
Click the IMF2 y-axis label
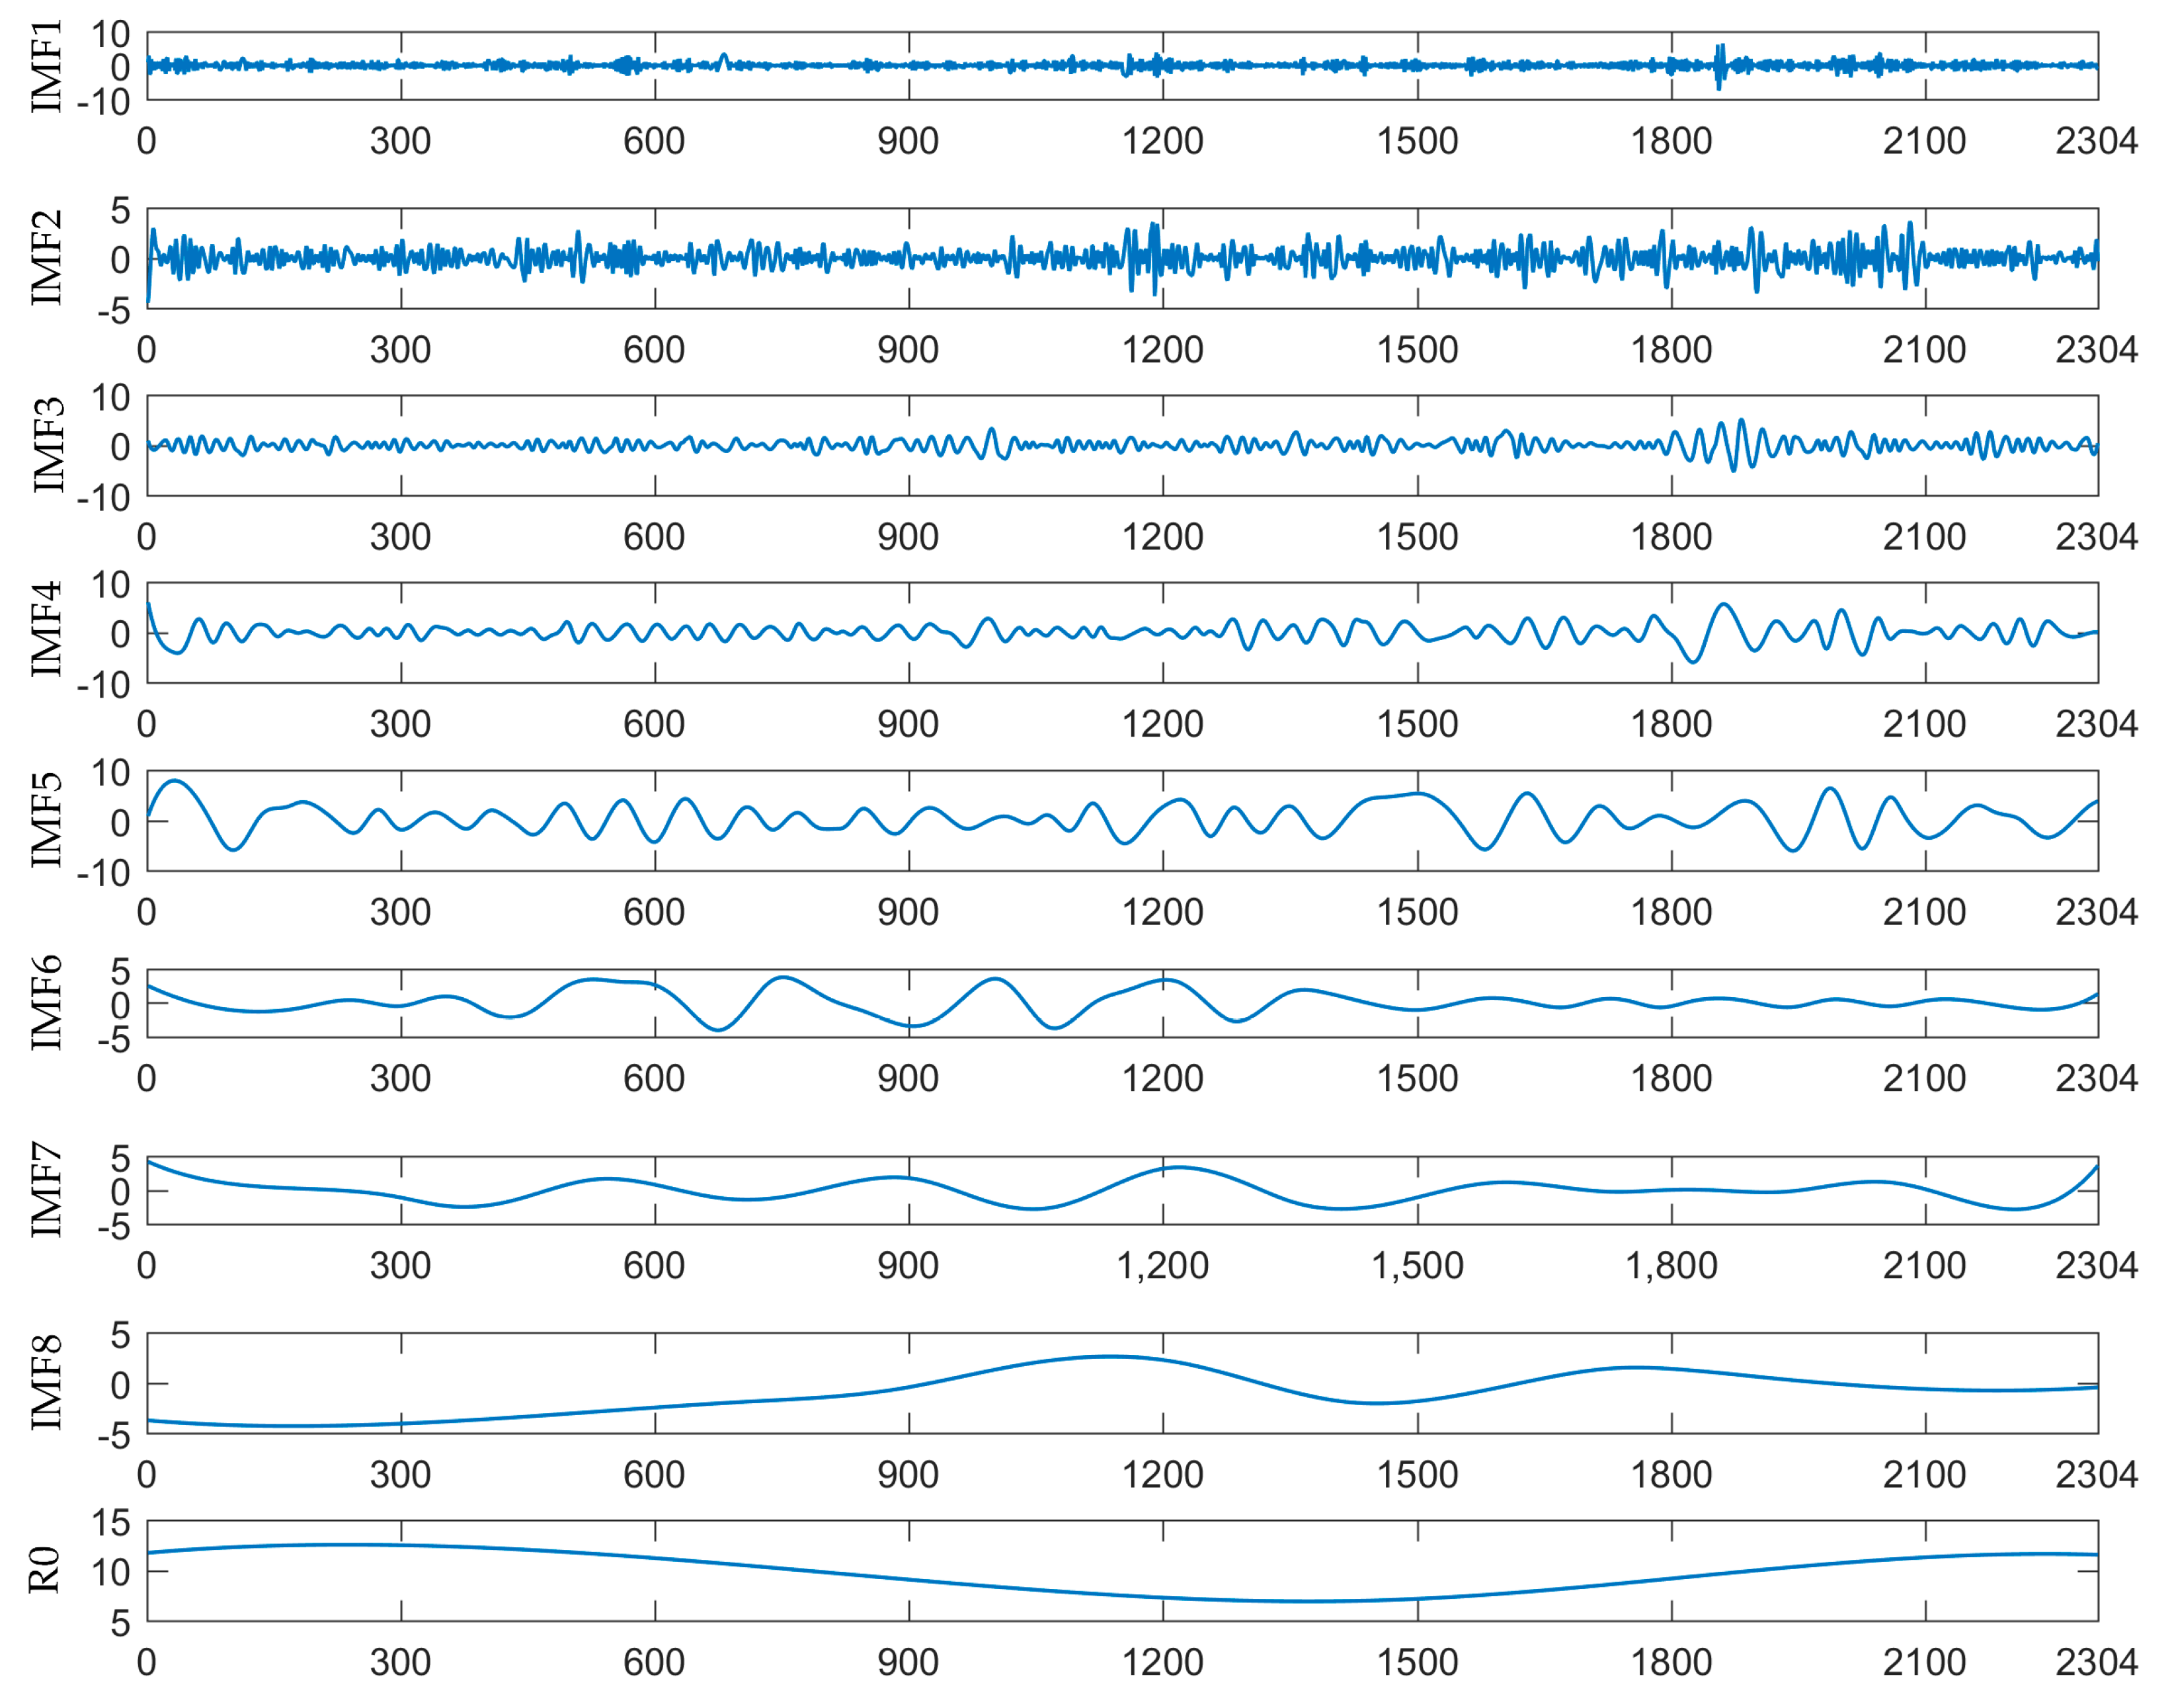pos(46,258)
